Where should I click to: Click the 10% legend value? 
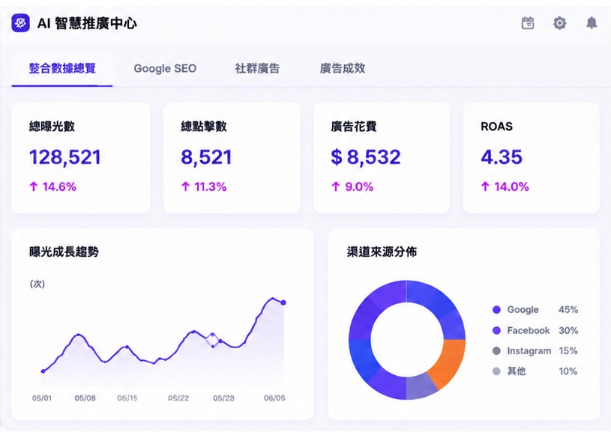coord(568,371)
